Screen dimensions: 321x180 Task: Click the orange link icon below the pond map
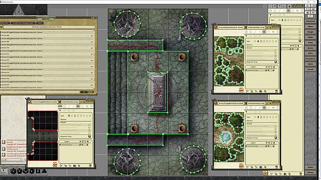point(241,166)
